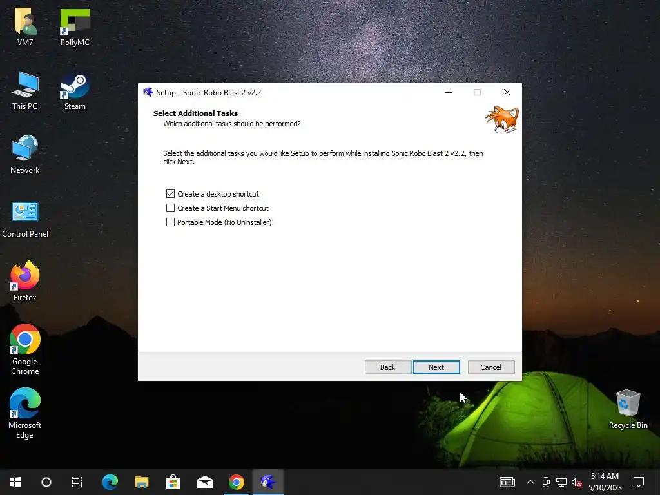Open network status tray icon
This screenshot has width=660, height=495.
pyautogui.click(x=561, y=482)
